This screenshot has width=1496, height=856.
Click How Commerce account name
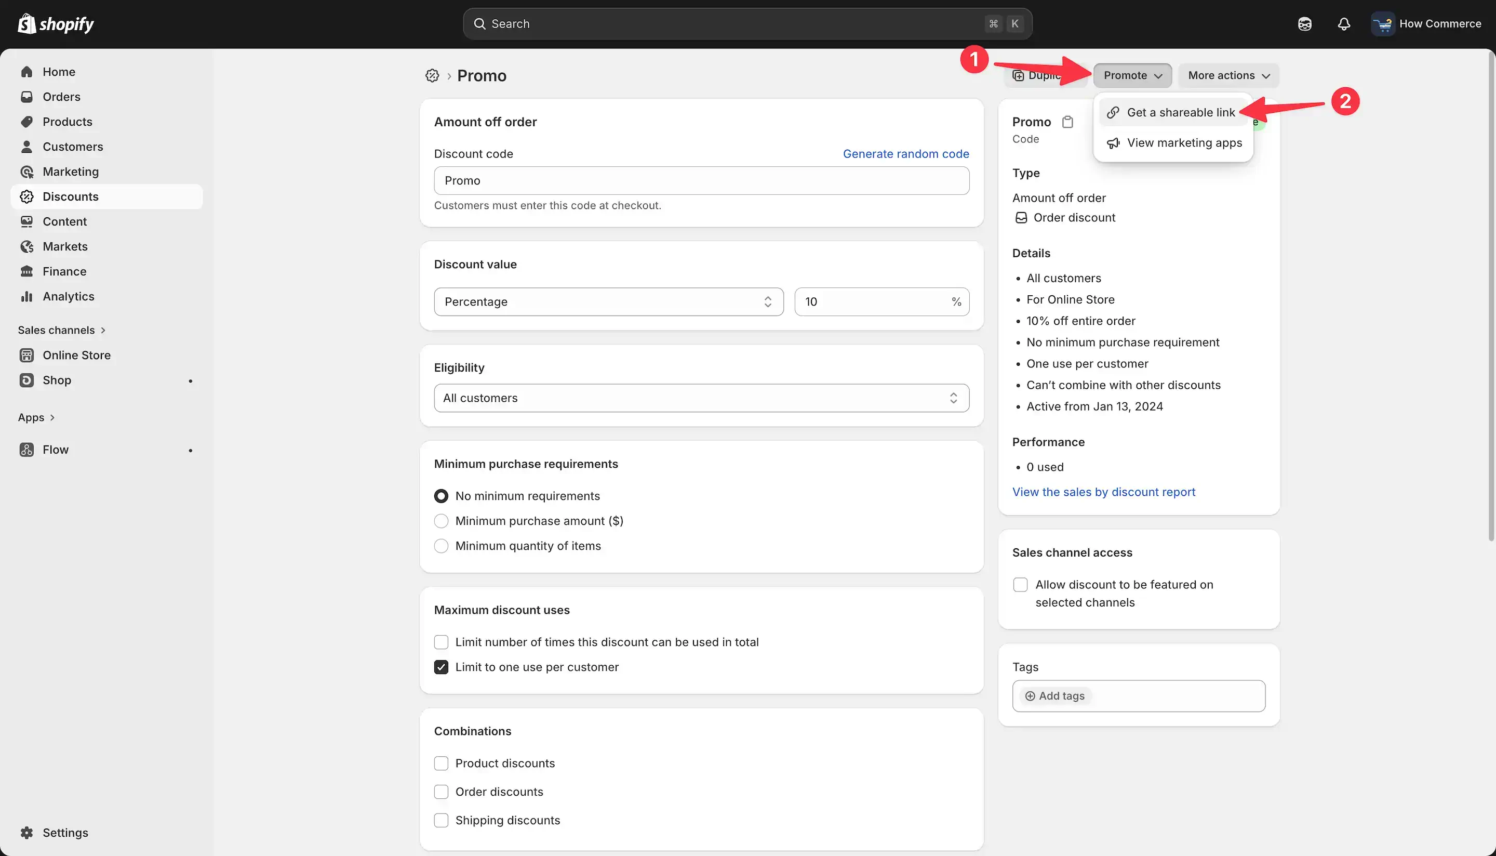[x=1440, y=24]
